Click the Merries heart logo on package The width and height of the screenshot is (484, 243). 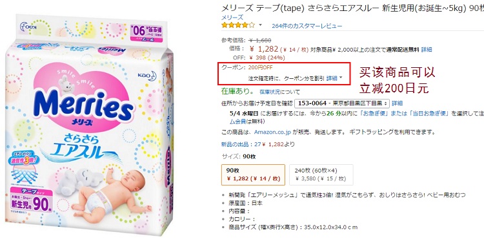[x=83, y=100]
